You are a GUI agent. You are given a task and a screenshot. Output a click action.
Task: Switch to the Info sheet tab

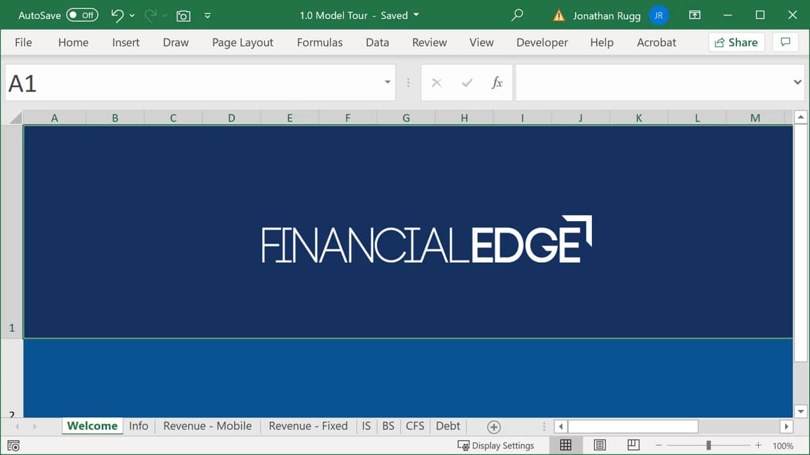pos(138,426)
